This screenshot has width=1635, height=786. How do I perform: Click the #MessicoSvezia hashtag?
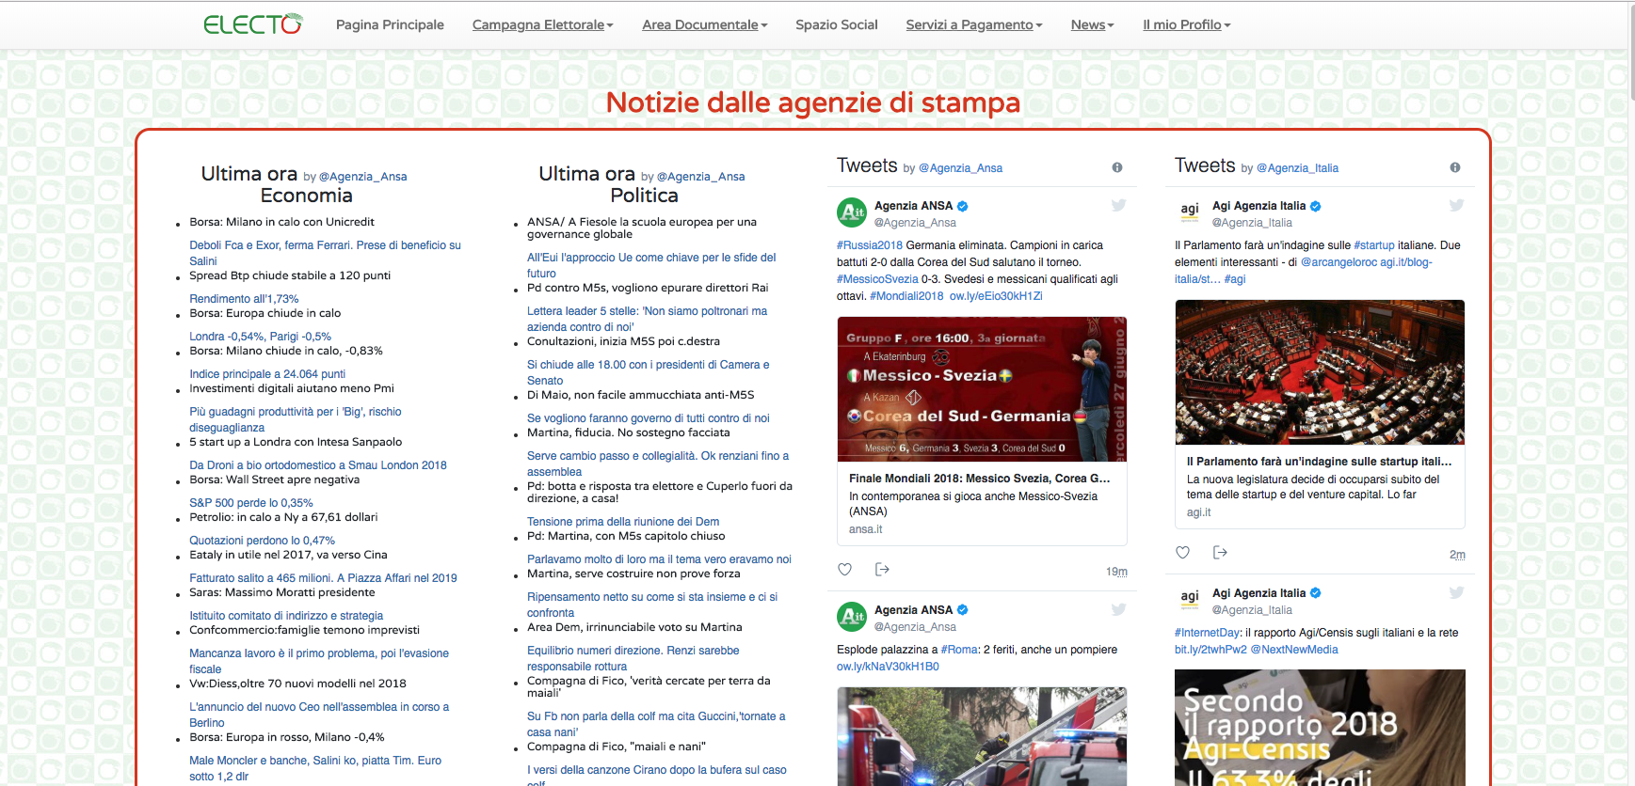[x=877, y=279]
